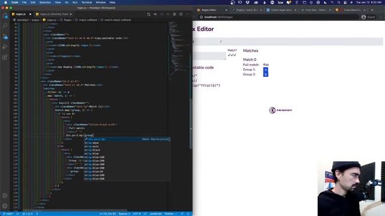Open the Source Control view in activity bar
Viewport: 385px width, 216px height.
pyautogui.click(x=5, y=37)
